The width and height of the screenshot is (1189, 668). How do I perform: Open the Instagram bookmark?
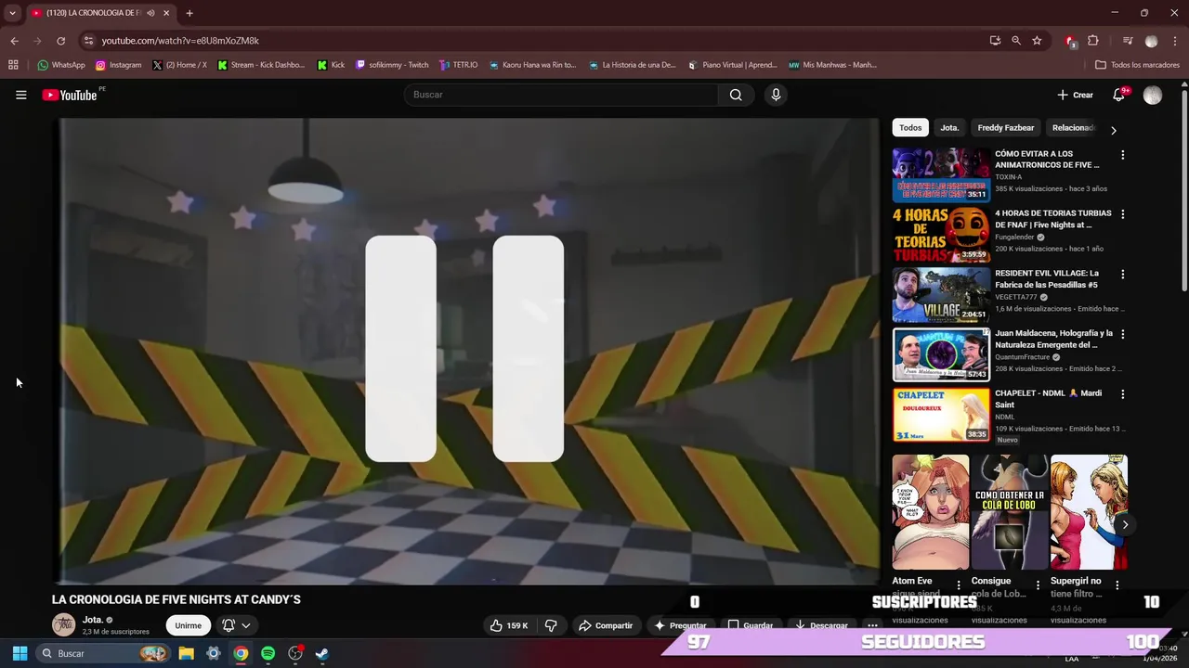pyautogui.click(x=118, y=65)
